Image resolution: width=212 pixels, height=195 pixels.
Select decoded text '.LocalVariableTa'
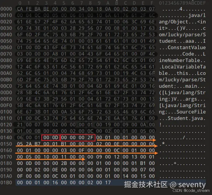click(x=182, y=67)
